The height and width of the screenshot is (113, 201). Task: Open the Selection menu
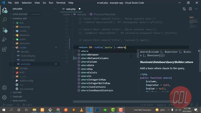(26, 3)
